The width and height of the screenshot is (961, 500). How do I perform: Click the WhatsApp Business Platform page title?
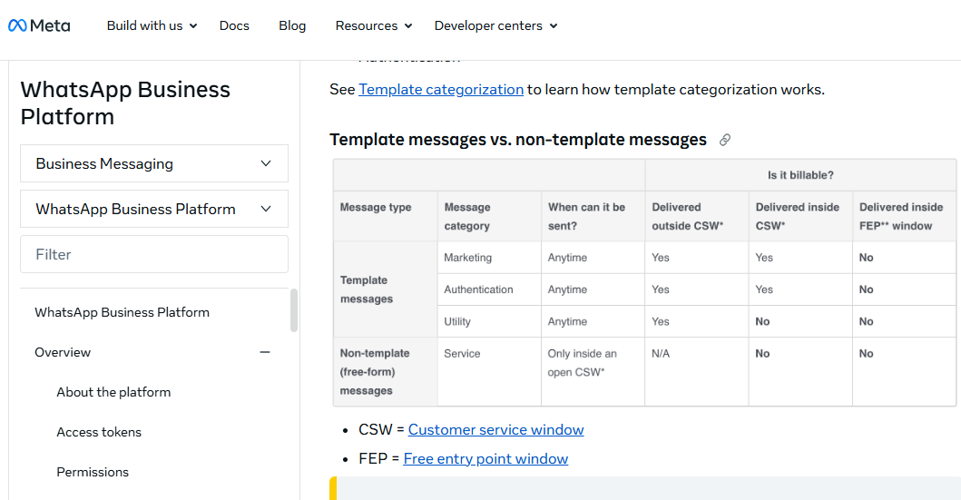click(x=125, y=103)
